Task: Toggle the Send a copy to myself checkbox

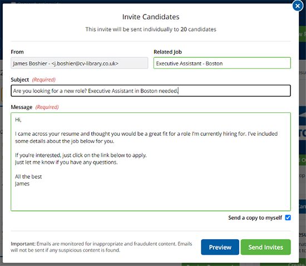Action: 288,218
